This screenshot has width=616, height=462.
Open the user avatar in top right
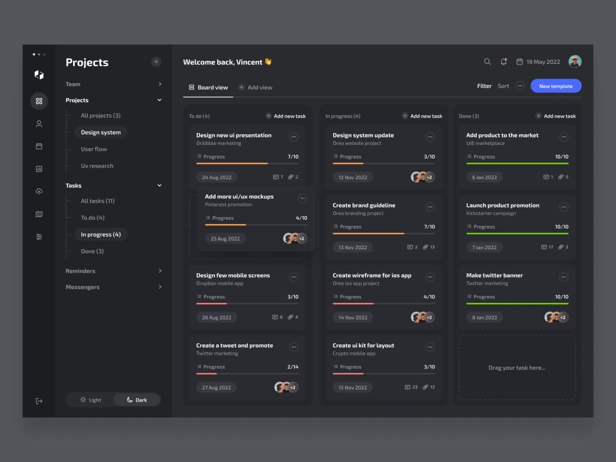click(x=575, y=62)
